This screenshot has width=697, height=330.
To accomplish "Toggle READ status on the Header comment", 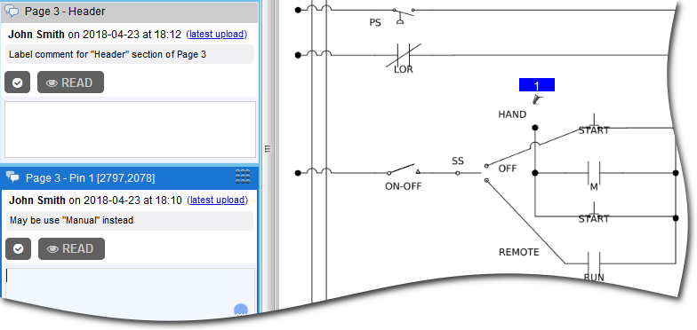I will (x=71, y=82).
